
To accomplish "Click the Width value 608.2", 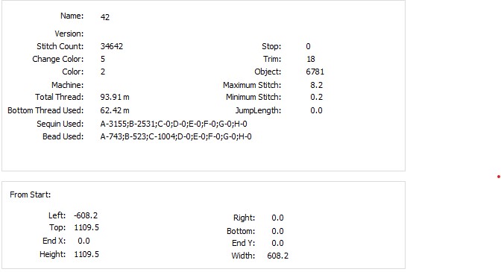I will tap(277, 256).
